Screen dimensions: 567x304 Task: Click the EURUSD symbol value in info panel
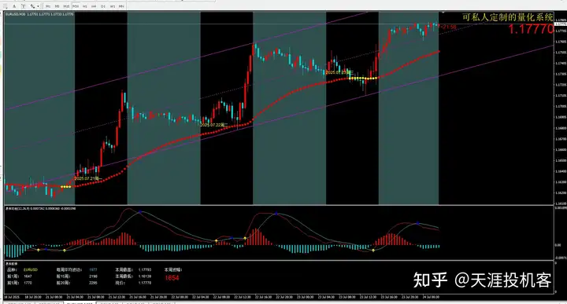point(31,269)
